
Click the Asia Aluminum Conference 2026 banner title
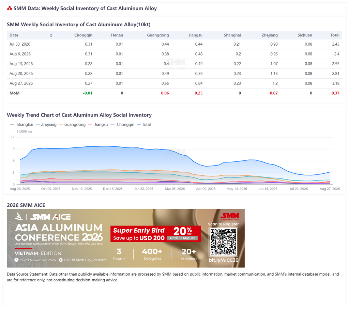tap(59, 232)
